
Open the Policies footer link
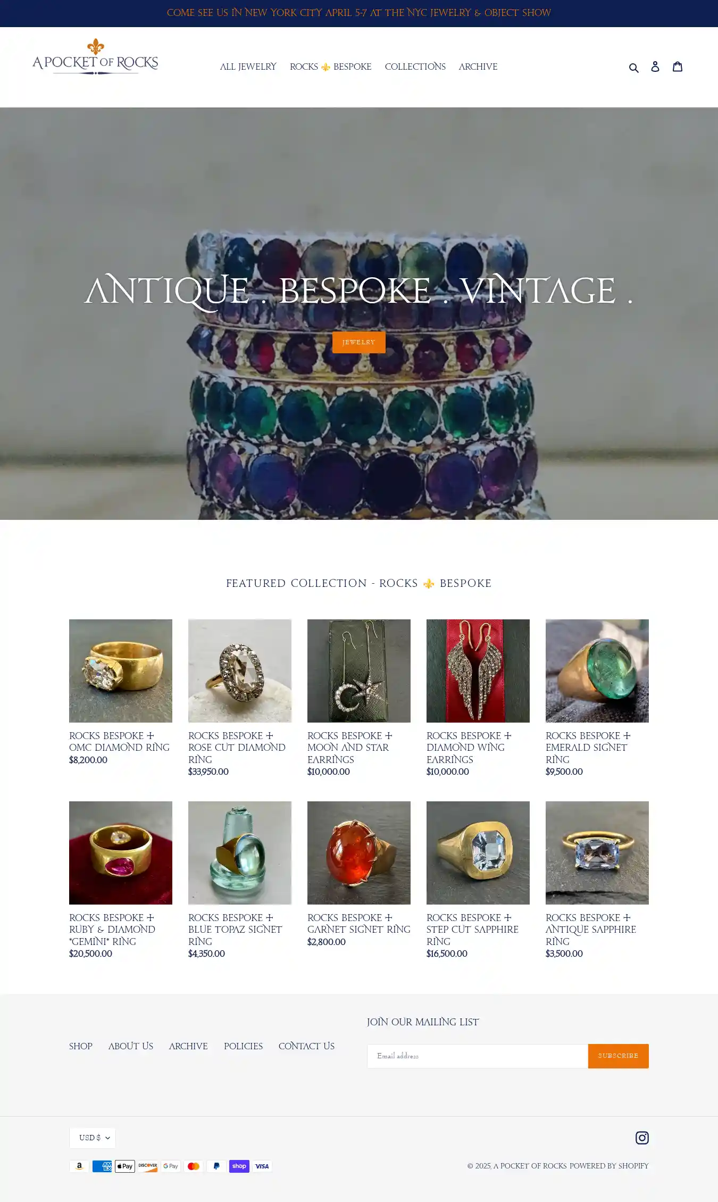(x=243, y=1046)
